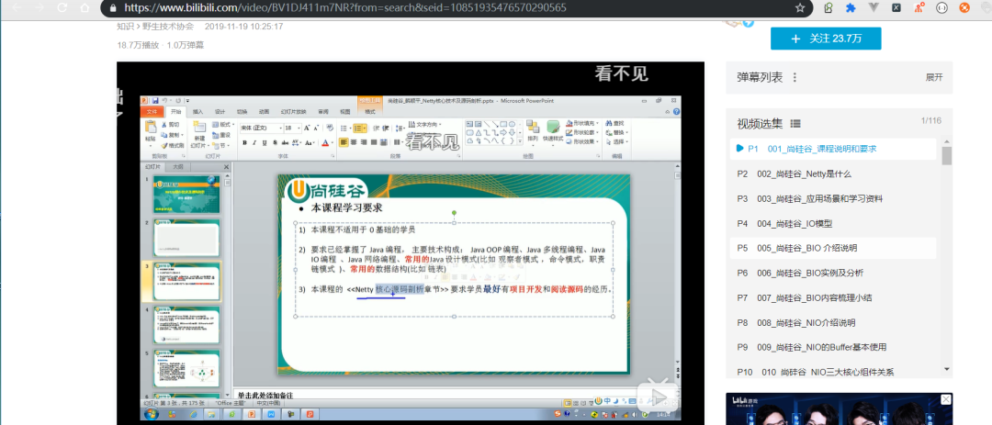The image size is (992, 425).
Task: Close the ad banner below the episode list
Action: (x=945, y=399)
